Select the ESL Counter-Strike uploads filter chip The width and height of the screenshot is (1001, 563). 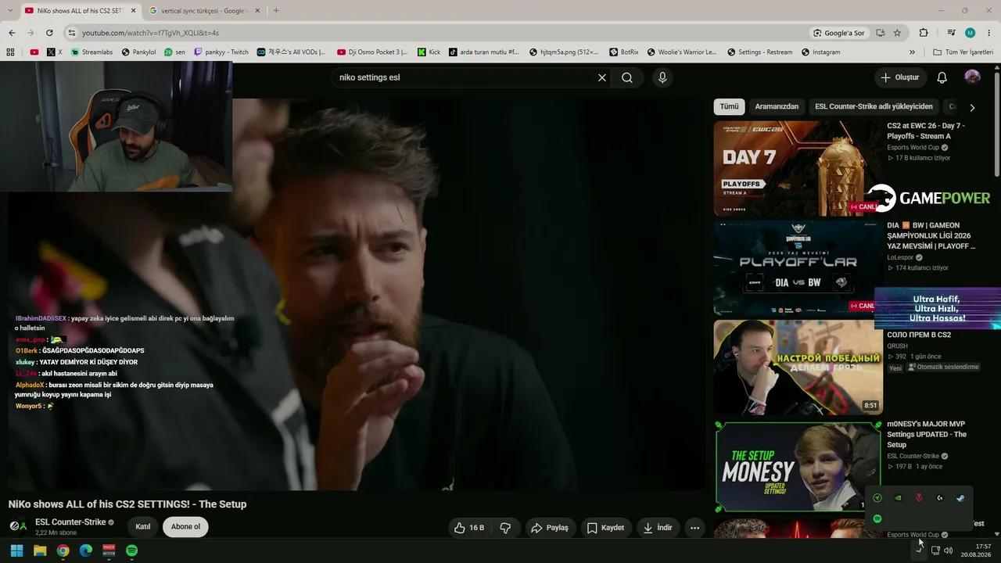(874, 106)
